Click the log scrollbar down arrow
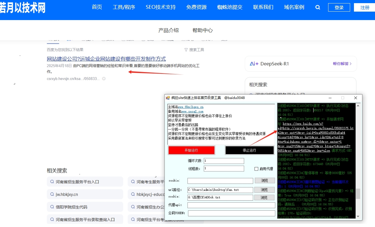 (358, 216)
